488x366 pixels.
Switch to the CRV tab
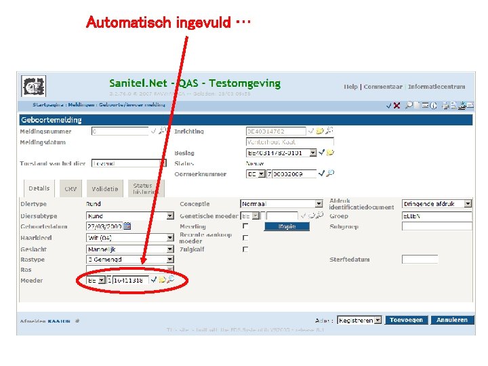point(70,188)
